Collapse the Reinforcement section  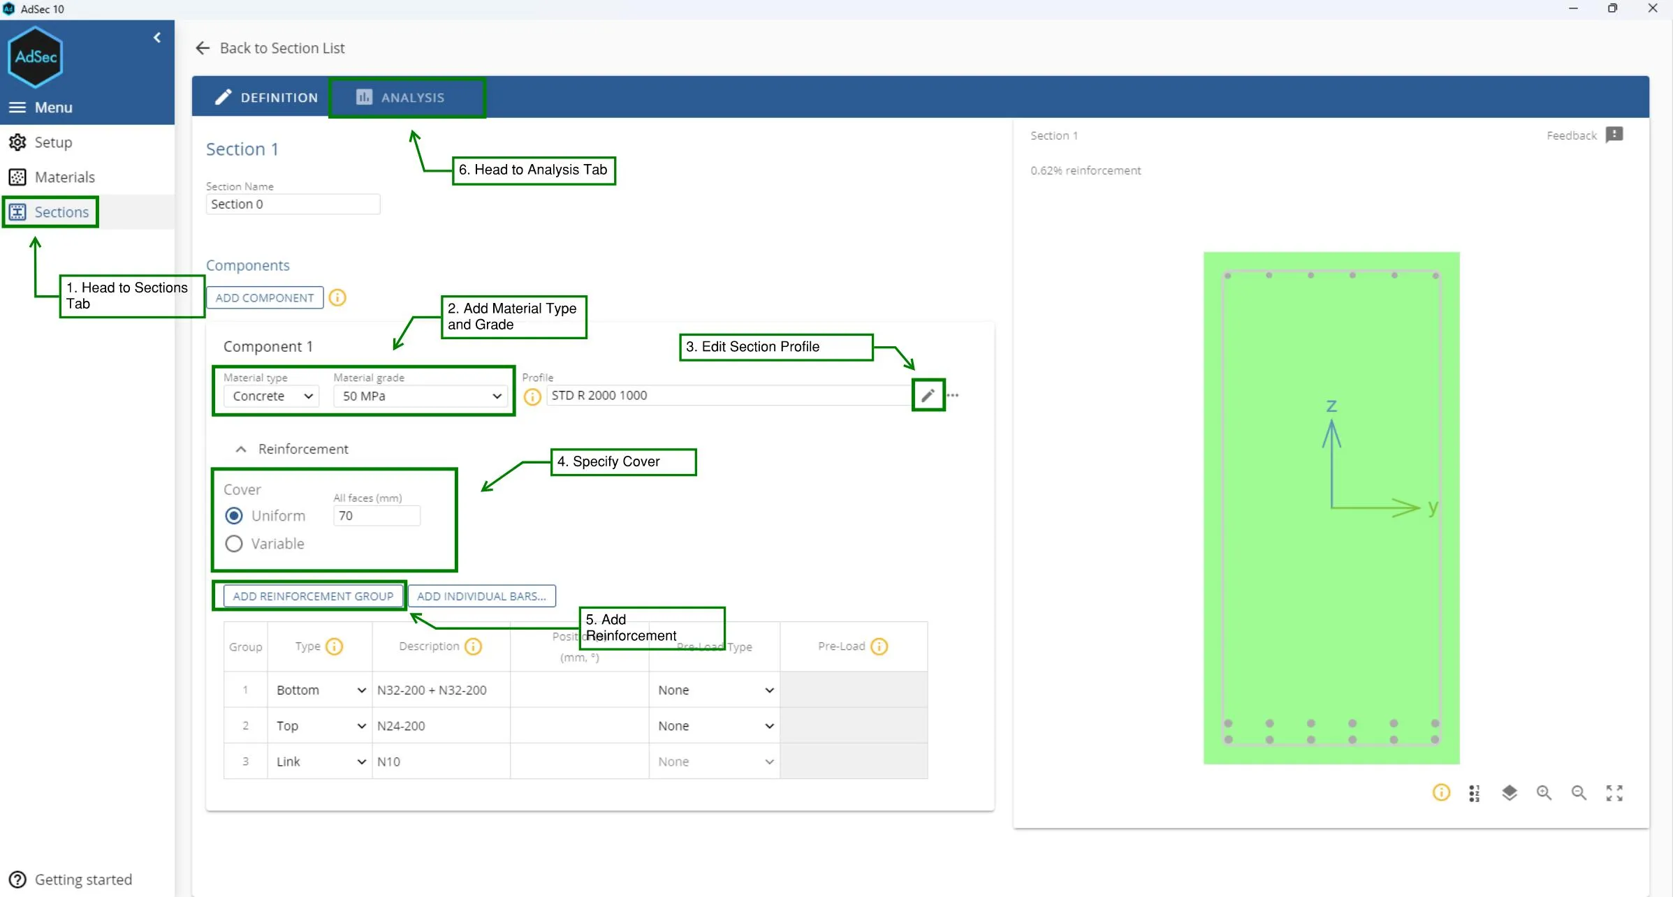tap(240, 449)
